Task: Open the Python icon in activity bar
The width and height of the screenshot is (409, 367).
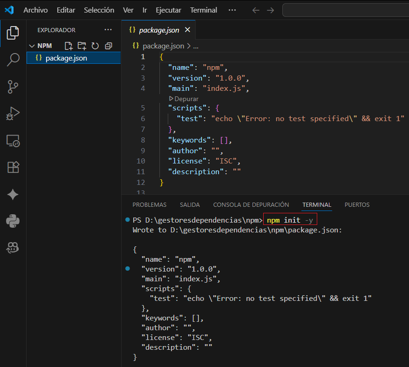Action: (x=13, y=221)
